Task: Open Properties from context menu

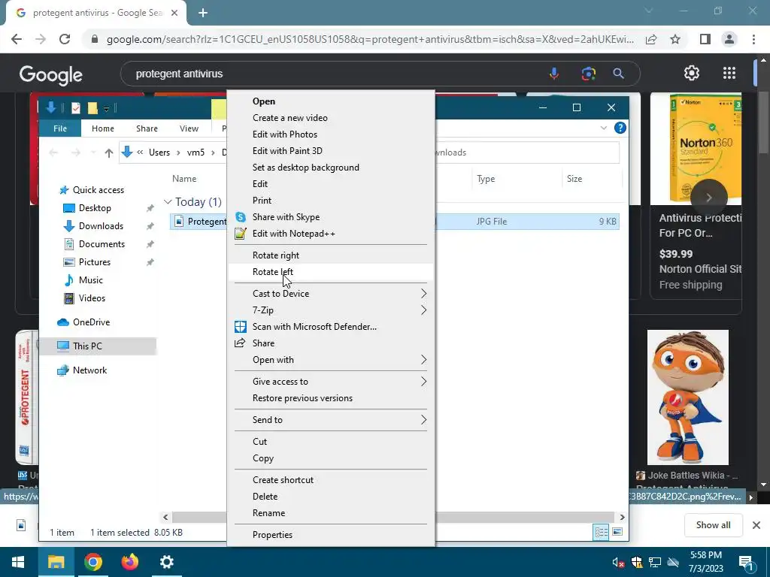Action: click(x=331, y=535)
